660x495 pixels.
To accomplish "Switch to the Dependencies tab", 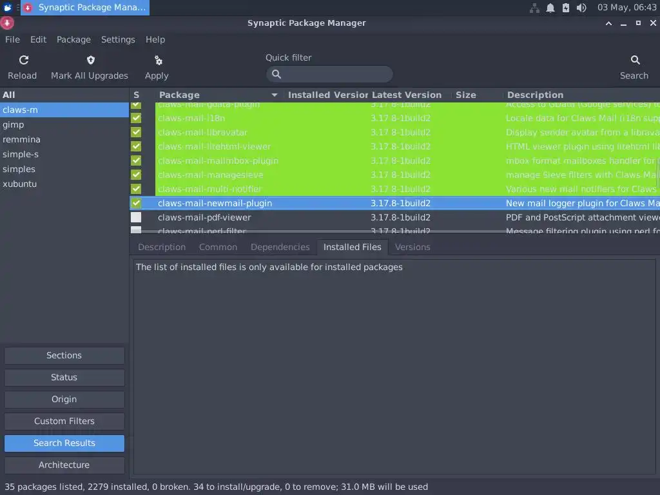I will tap(280, 247).
